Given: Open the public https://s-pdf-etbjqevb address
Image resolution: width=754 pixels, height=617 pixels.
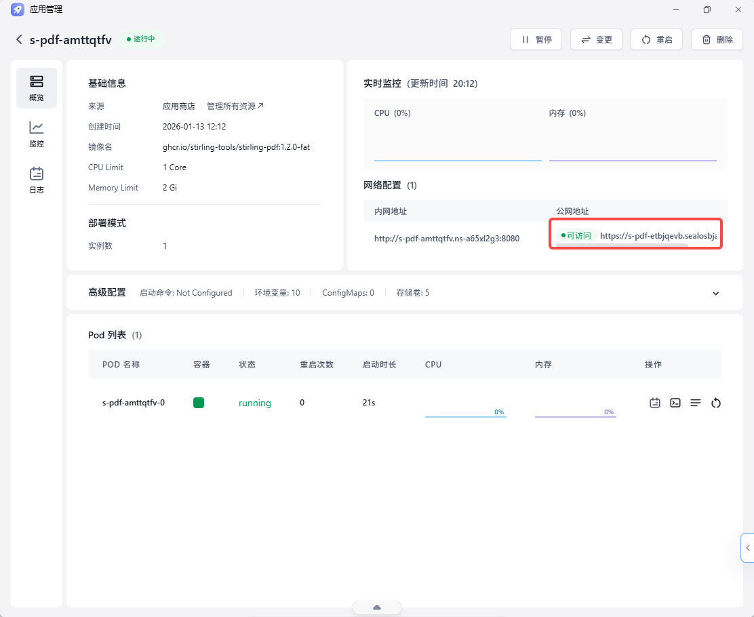Looking at the screenshot, I should point(658,236).
